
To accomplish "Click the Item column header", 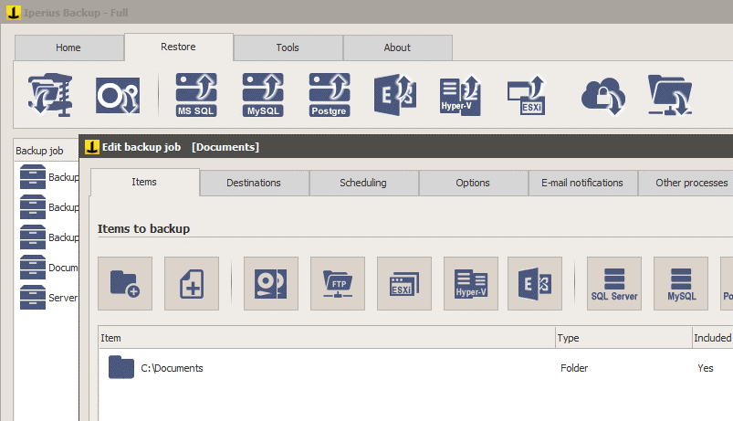I will pos(327,338).
